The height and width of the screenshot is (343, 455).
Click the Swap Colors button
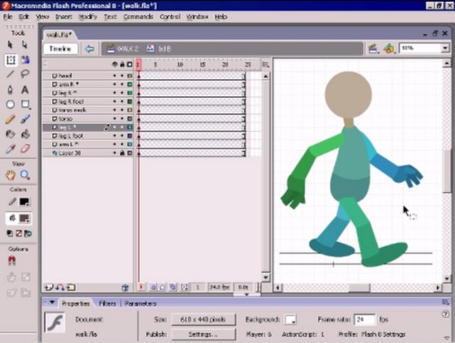(x=28, y=234)
